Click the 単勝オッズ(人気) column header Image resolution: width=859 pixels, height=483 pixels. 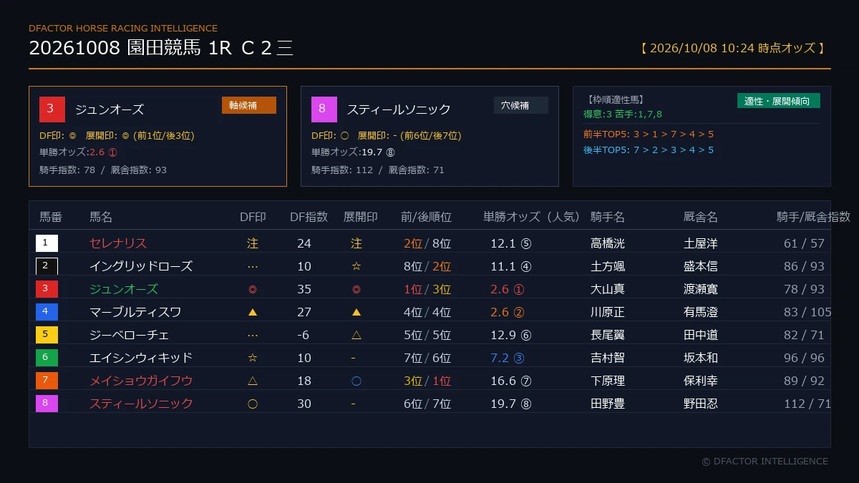click(x=531, y=217)
